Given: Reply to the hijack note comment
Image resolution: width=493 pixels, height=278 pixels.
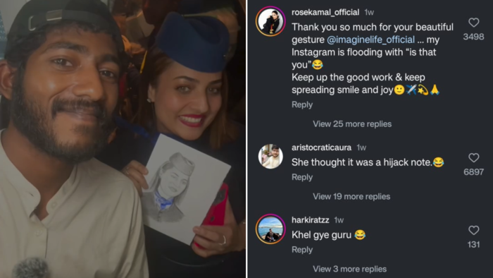Looking at the screenshot, I should pyautogui.click(x=302, y=177).
